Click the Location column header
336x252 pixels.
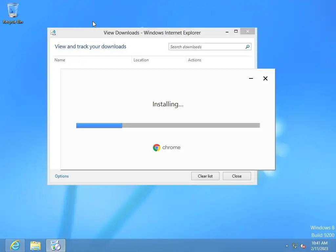click(141, 60)
